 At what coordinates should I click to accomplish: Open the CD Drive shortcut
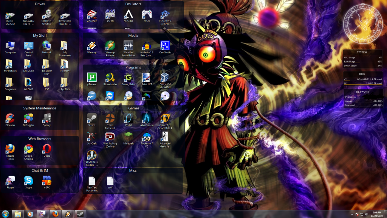coord(46,17)
